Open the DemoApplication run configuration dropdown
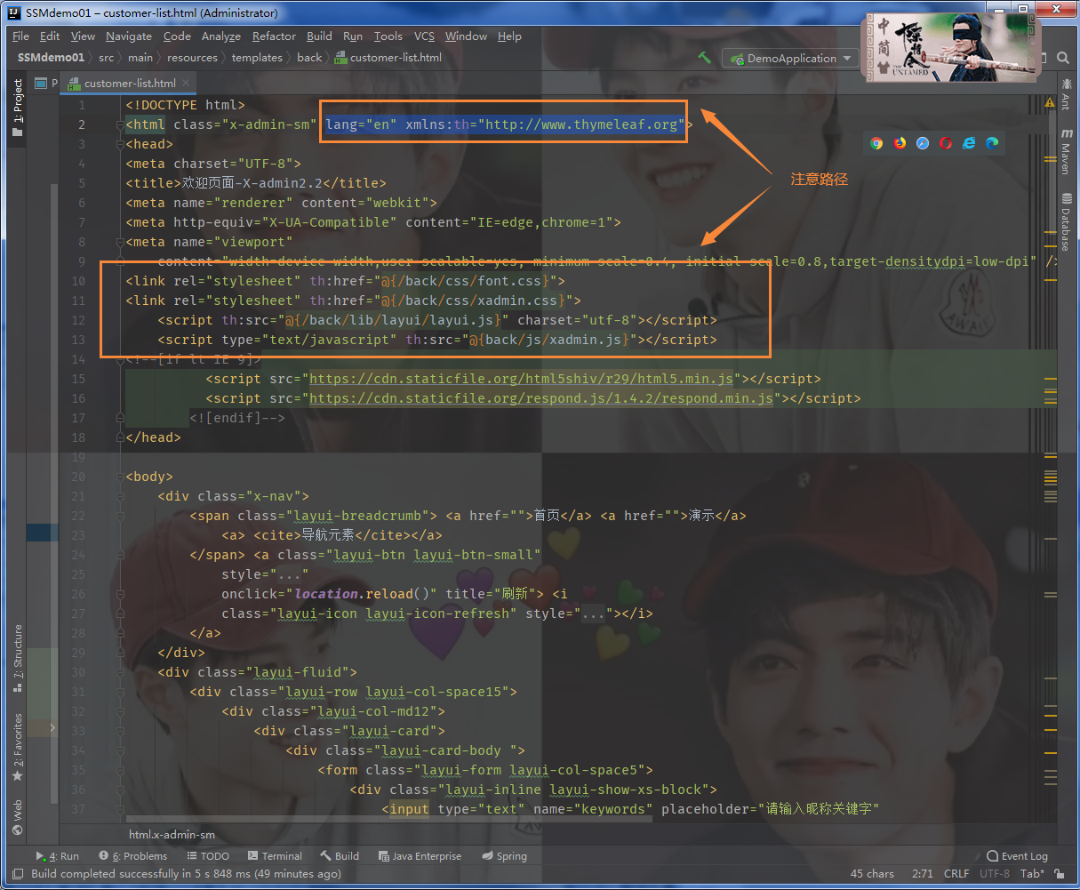The width and height of the screenshot is (1080, 890). [789, 58]
